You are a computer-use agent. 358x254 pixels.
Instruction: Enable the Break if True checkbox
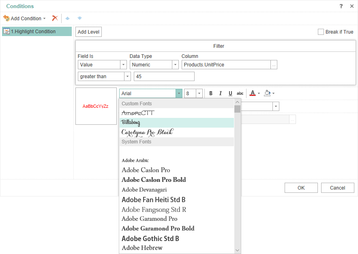pyautogui.click(x=321, y=32)
